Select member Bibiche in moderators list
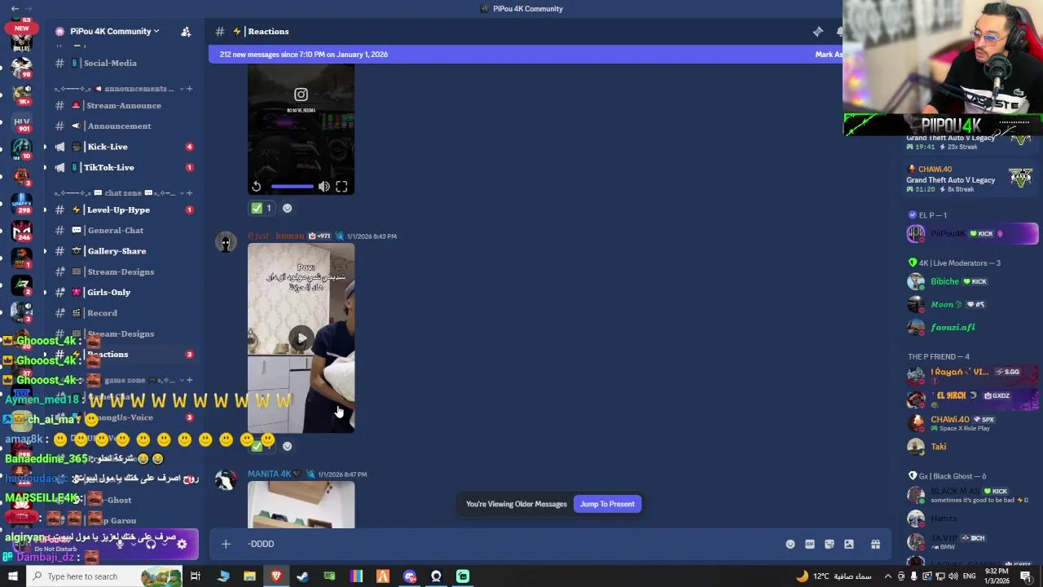 [x=972, y=281]
